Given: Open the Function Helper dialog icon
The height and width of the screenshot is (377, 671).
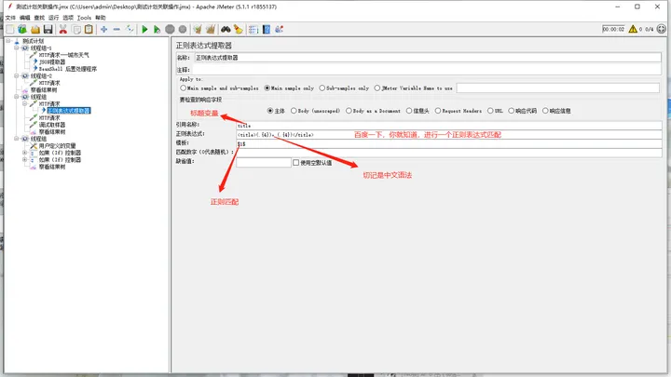Looking at the screenshot, I should coord(253,29).
